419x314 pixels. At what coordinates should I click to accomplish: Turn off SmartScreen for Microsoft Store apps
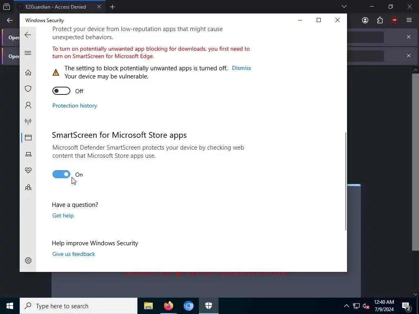click(x=61, y=174)
